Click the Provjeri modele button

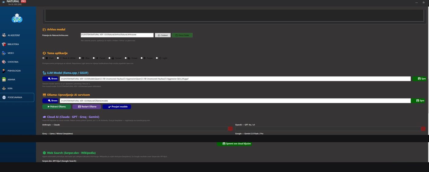point(117,107)
